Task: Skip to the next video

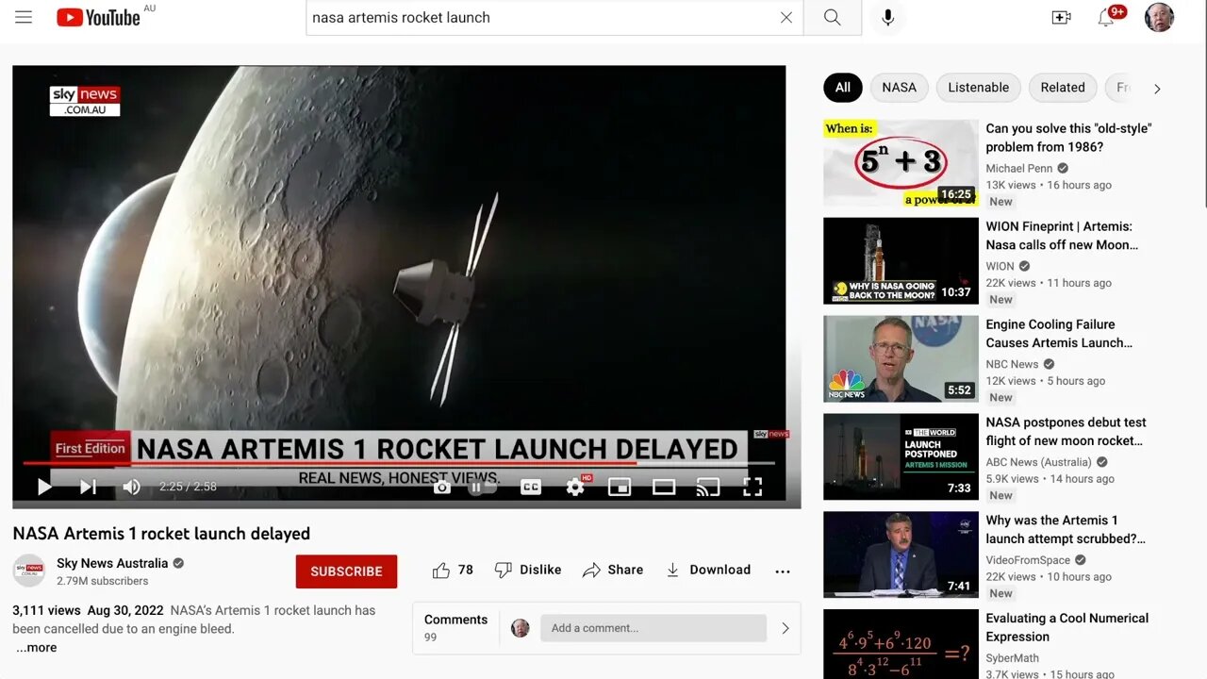Action: click(88, 487)
